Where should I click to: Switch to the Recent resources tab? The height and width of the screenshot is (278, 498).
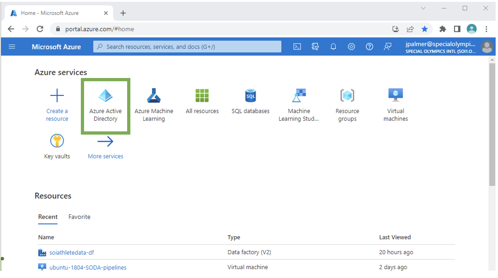pos(48,217)
